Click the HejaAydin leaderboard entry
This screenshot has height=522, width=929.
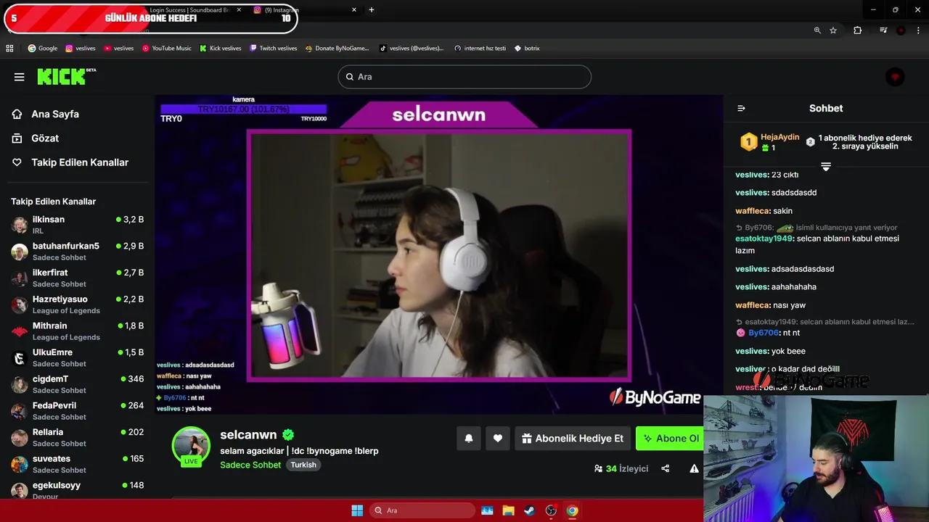(x=769, y=142)
